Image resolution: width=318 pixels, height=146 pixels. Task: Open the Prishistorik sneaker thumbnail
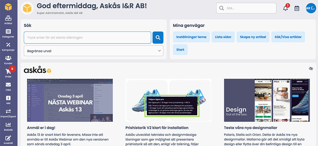[168, 100]
